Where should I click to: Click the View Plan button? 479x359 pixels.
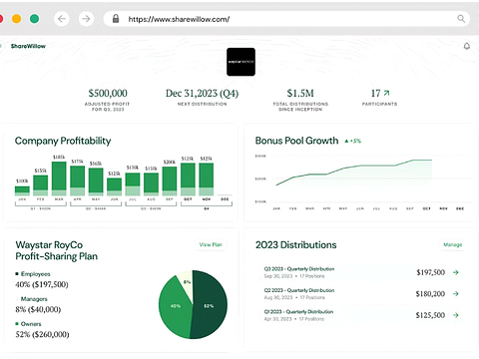click(211, 244)
